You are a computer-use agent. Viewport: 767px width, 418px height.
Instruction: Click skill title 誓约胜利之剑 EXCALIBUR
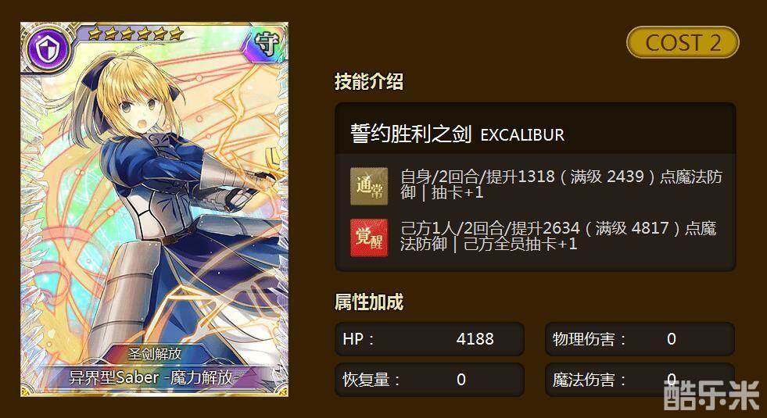tap(457, 134)
